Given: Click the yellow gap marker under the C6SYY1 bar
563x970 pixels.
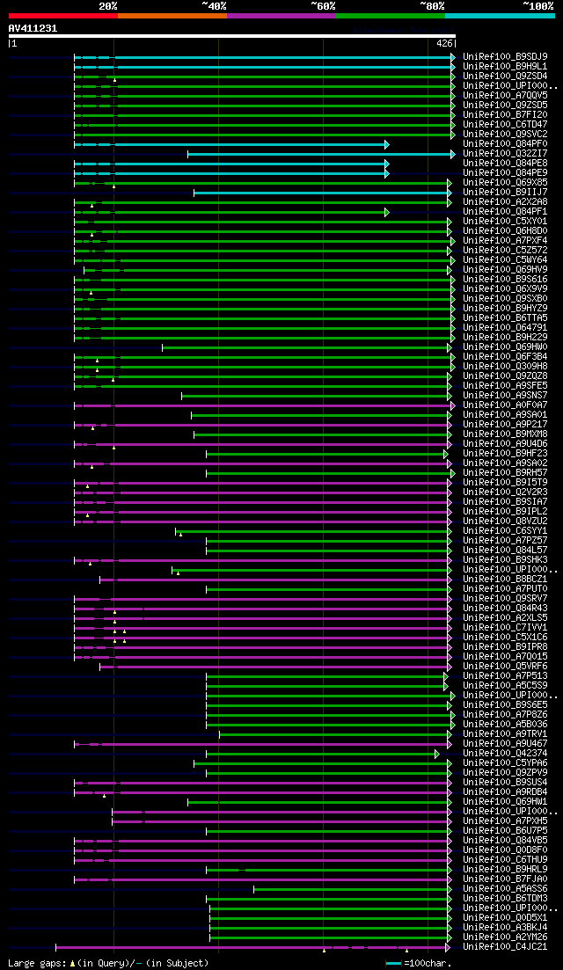Looking at the screenshot, I should (180, 535).
